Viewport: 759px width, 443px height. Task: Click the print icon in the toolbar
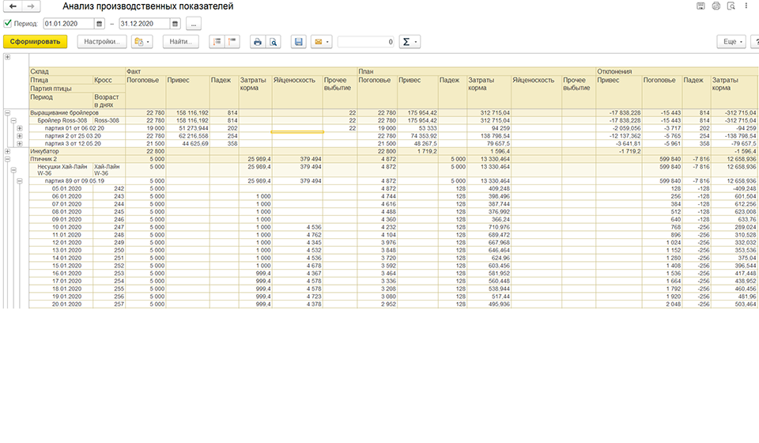pyautogui.click(x=258, y=42)
